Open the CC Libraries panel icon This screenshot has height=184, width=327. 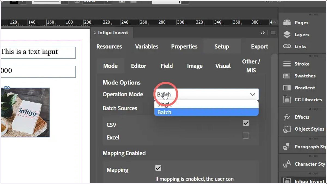[x=287, y=99]
